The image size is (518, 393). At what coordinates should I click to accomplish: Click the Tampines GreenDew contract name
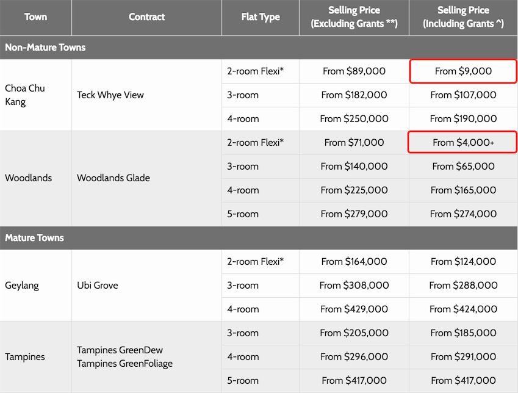tap(120, 350)
